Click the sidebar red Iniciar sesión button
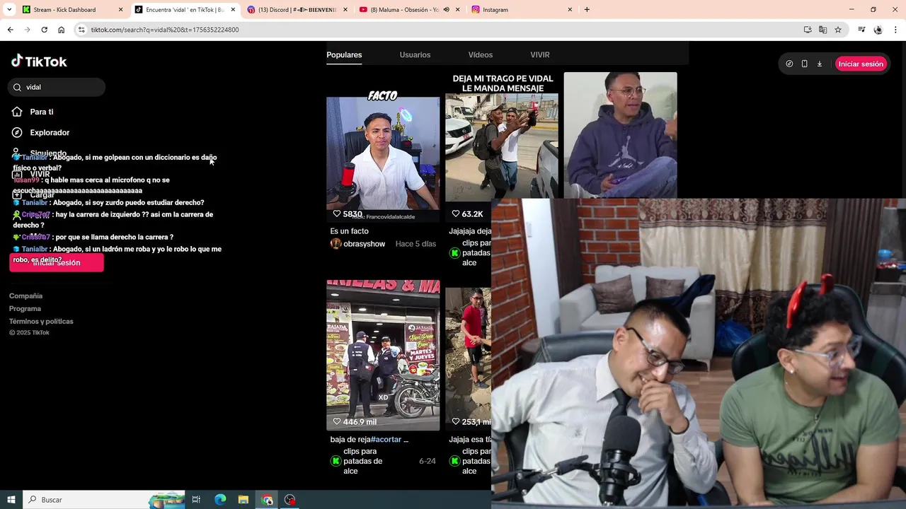This screenshot has height=509, width=906. point(57,262)
